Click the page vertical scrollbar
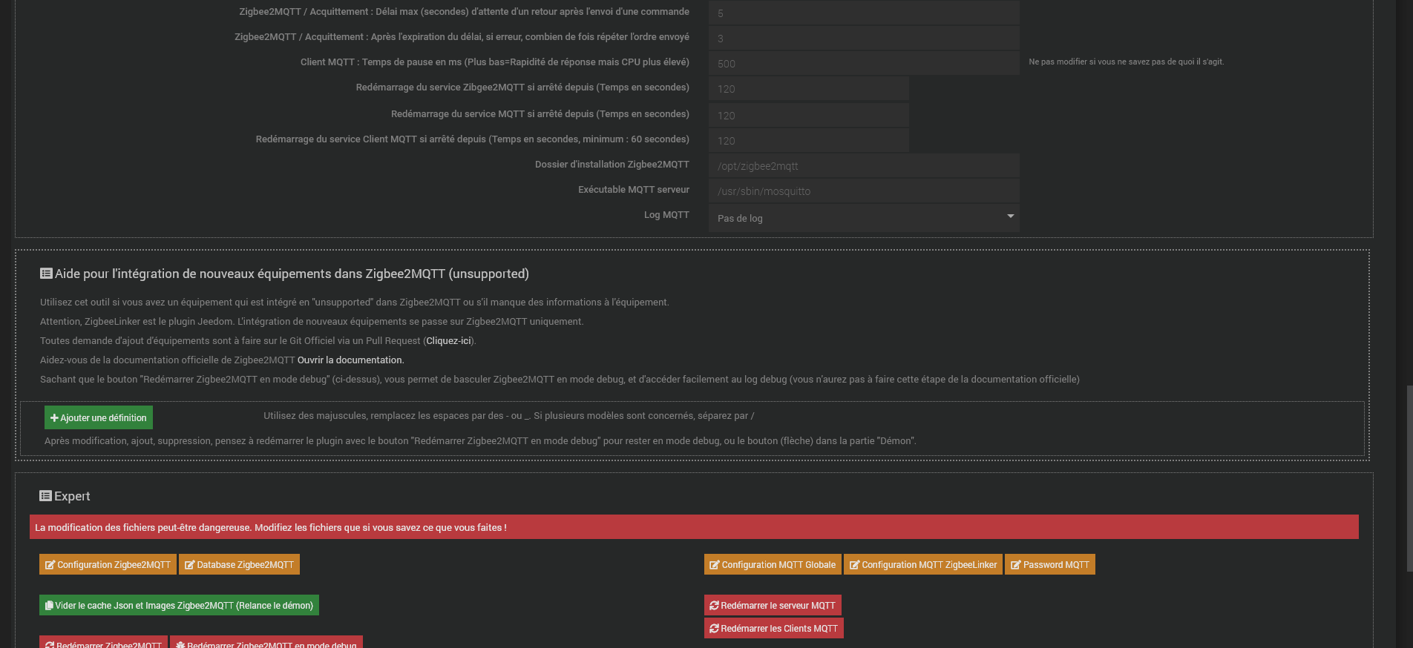Image resolution: width=1413 pixels, height=648 pixels. (1409, 478)
